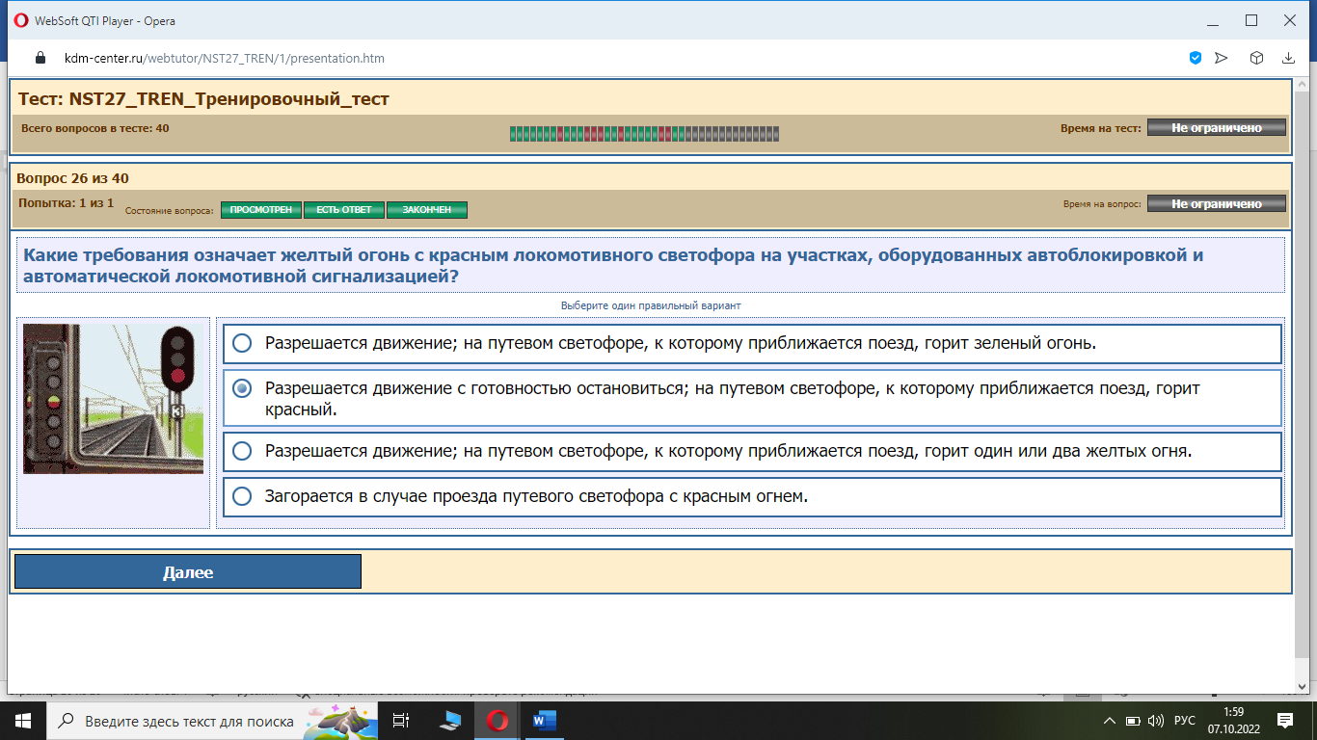Screen dimensions: 1317x740
Task: Switch the РУС input language indicator
Action: (x=1185, y=721)
